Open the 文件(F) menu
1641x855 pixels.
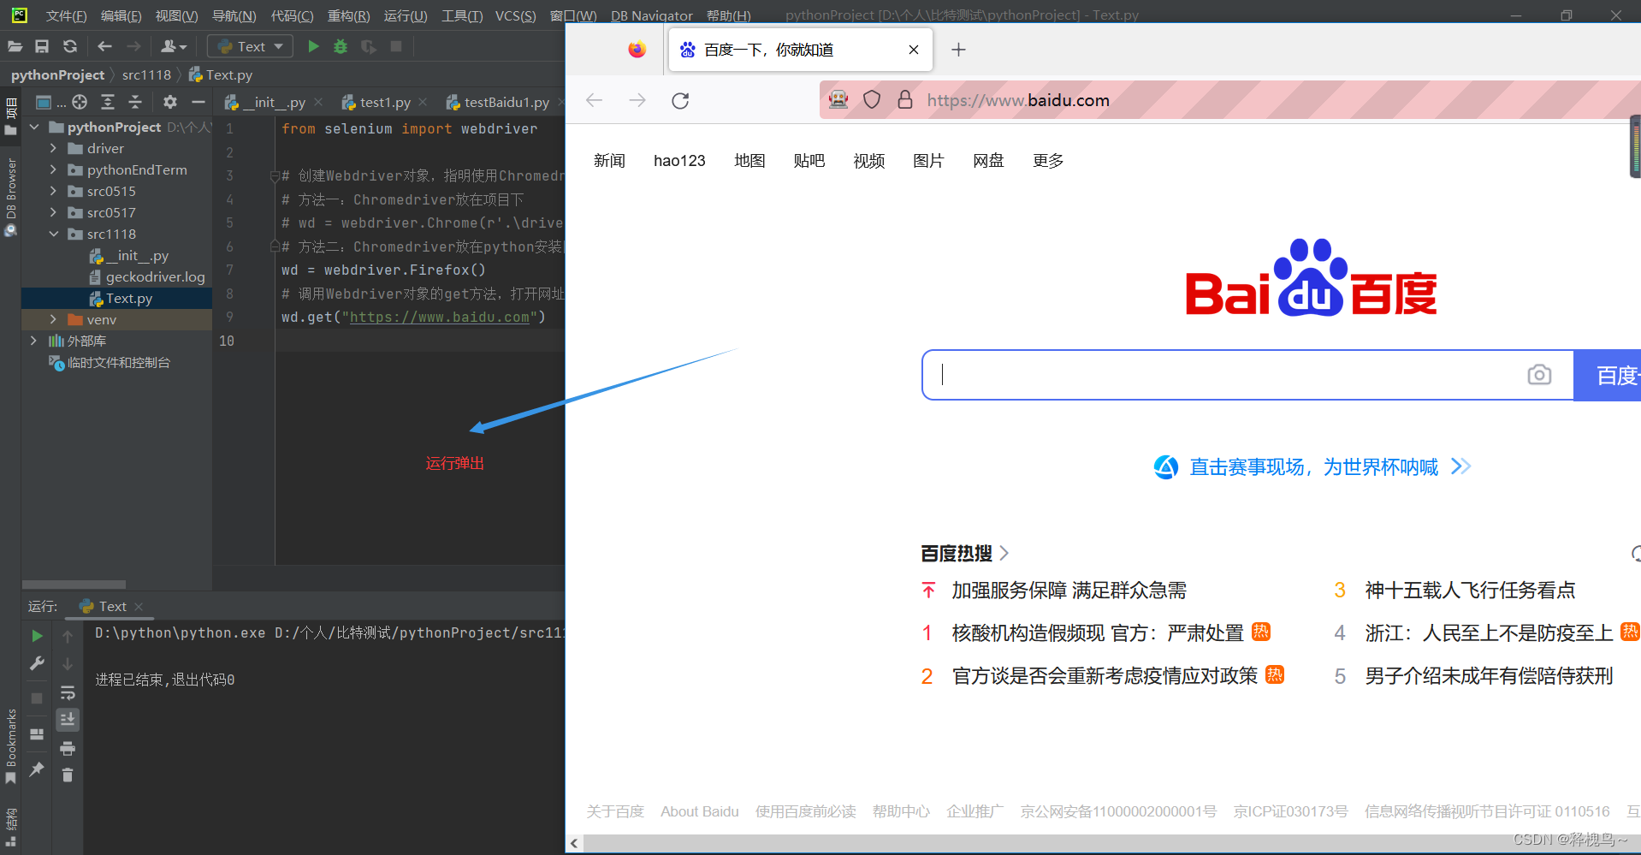tap(66, 15)
